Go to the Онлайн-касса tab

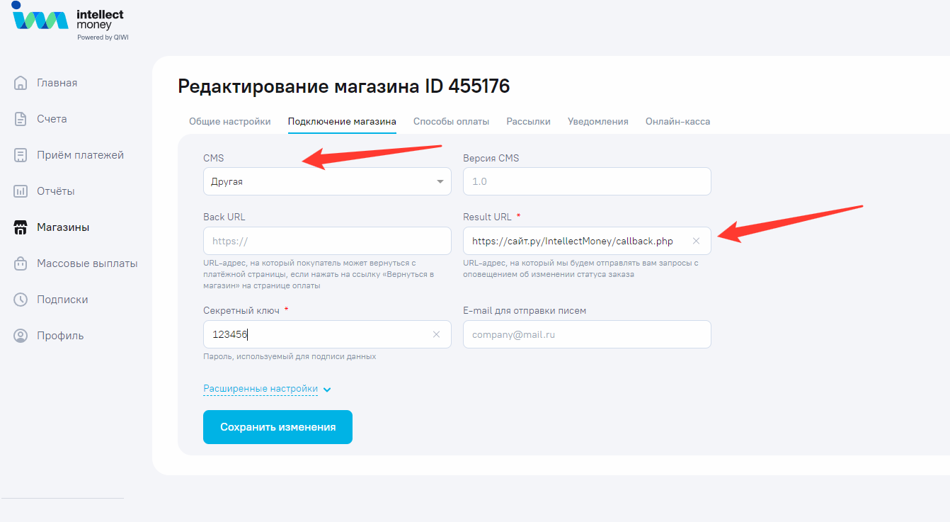677,121
